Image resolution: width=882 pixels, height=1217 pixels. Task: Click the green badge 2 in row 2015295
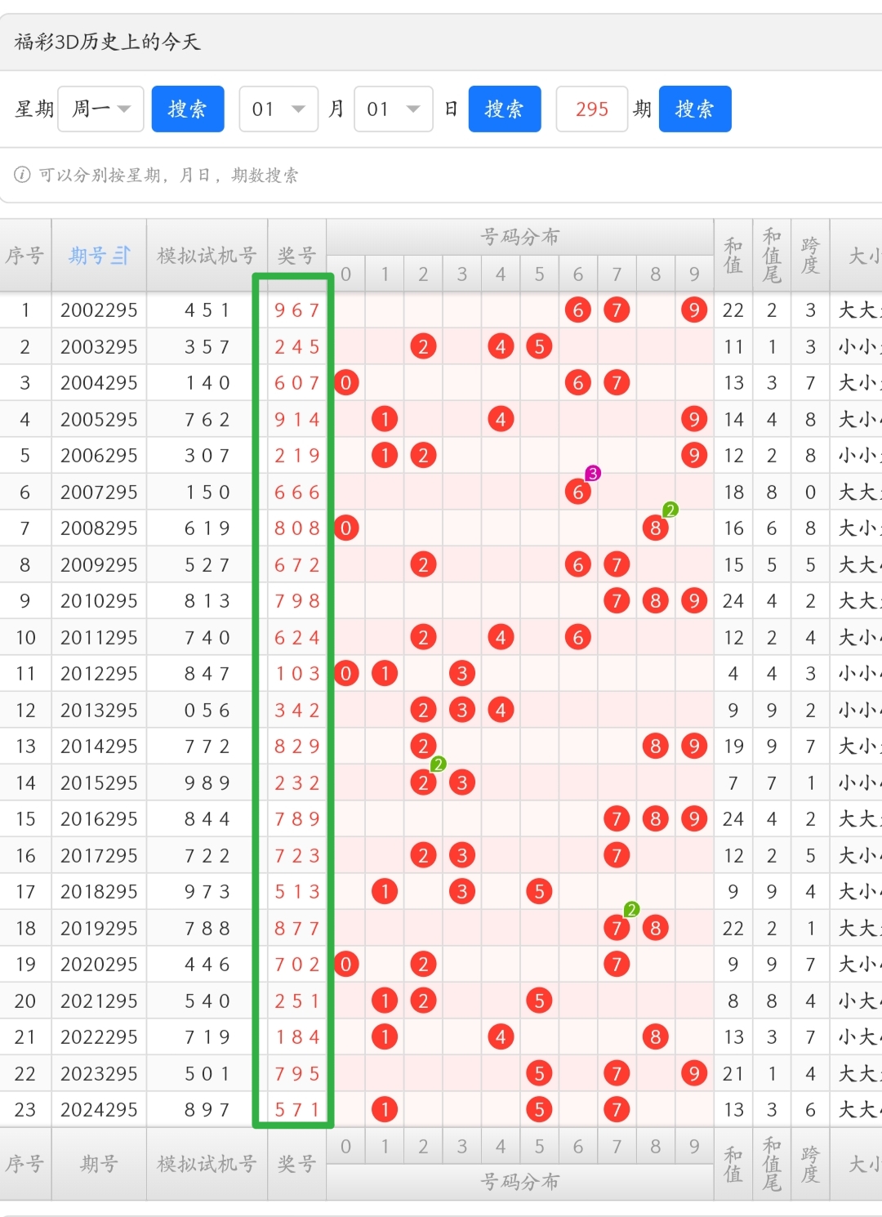pyautogui.click(x=439, y=764)
